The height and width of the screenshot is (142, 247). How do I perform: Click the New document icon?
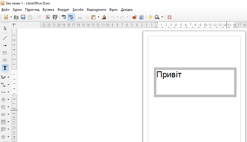(x=6, y=17)
